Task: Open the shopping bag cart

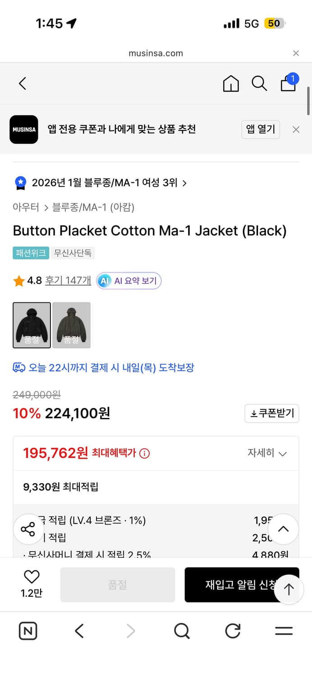Action: [288, 83]
